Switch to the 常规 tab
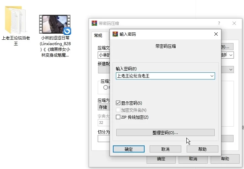Screen dimensions: 244x169 click(x=98, y=35)
